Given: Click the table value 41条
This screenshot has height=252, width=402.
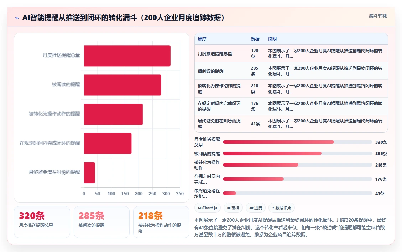Looking at the screenshot, I should [255, 124].
